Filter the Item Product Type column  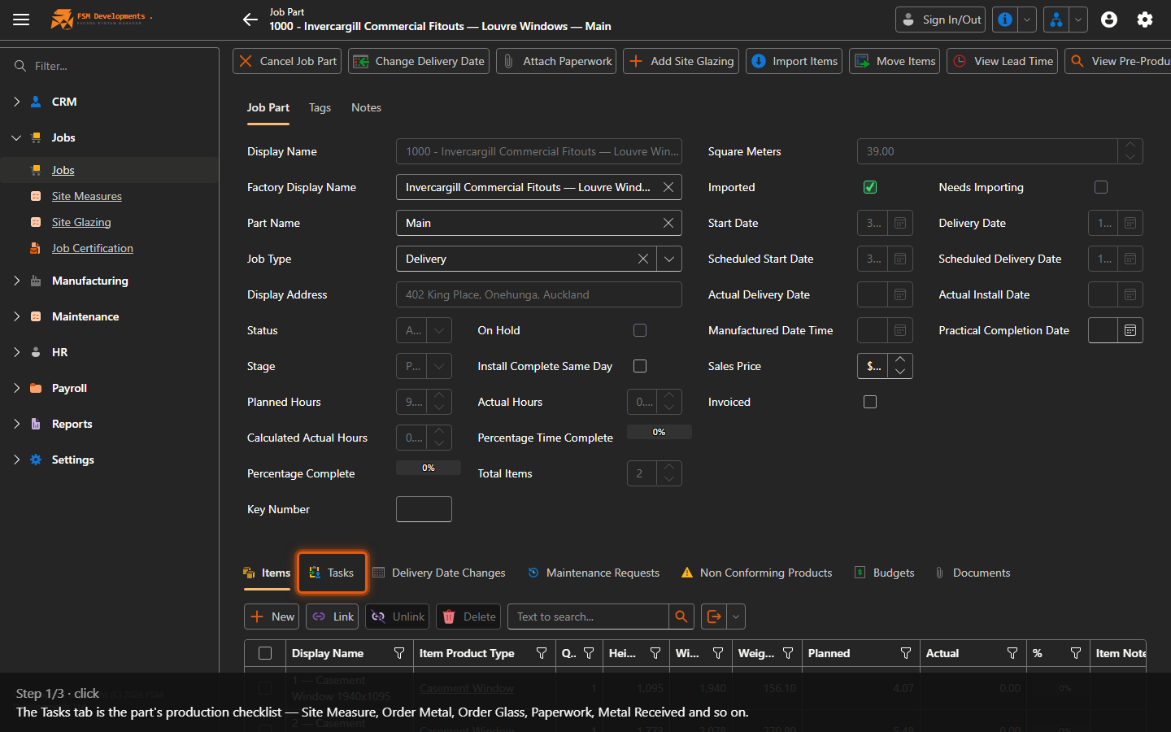(x=542, y=653)
